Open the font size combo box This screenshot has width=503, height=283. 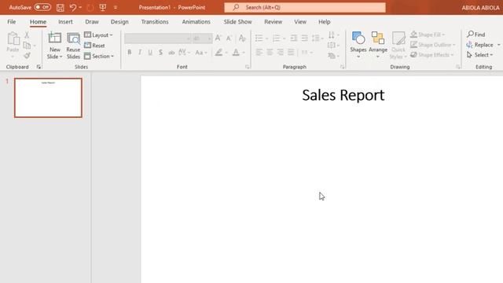[x=202, y=39]
